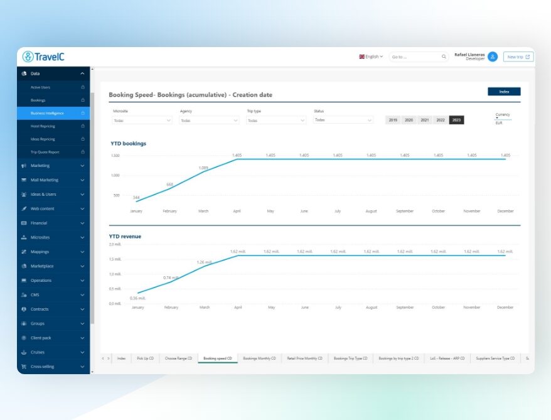
Task: Select the Booking speed CD tab
Action: [x=218, y=358]
